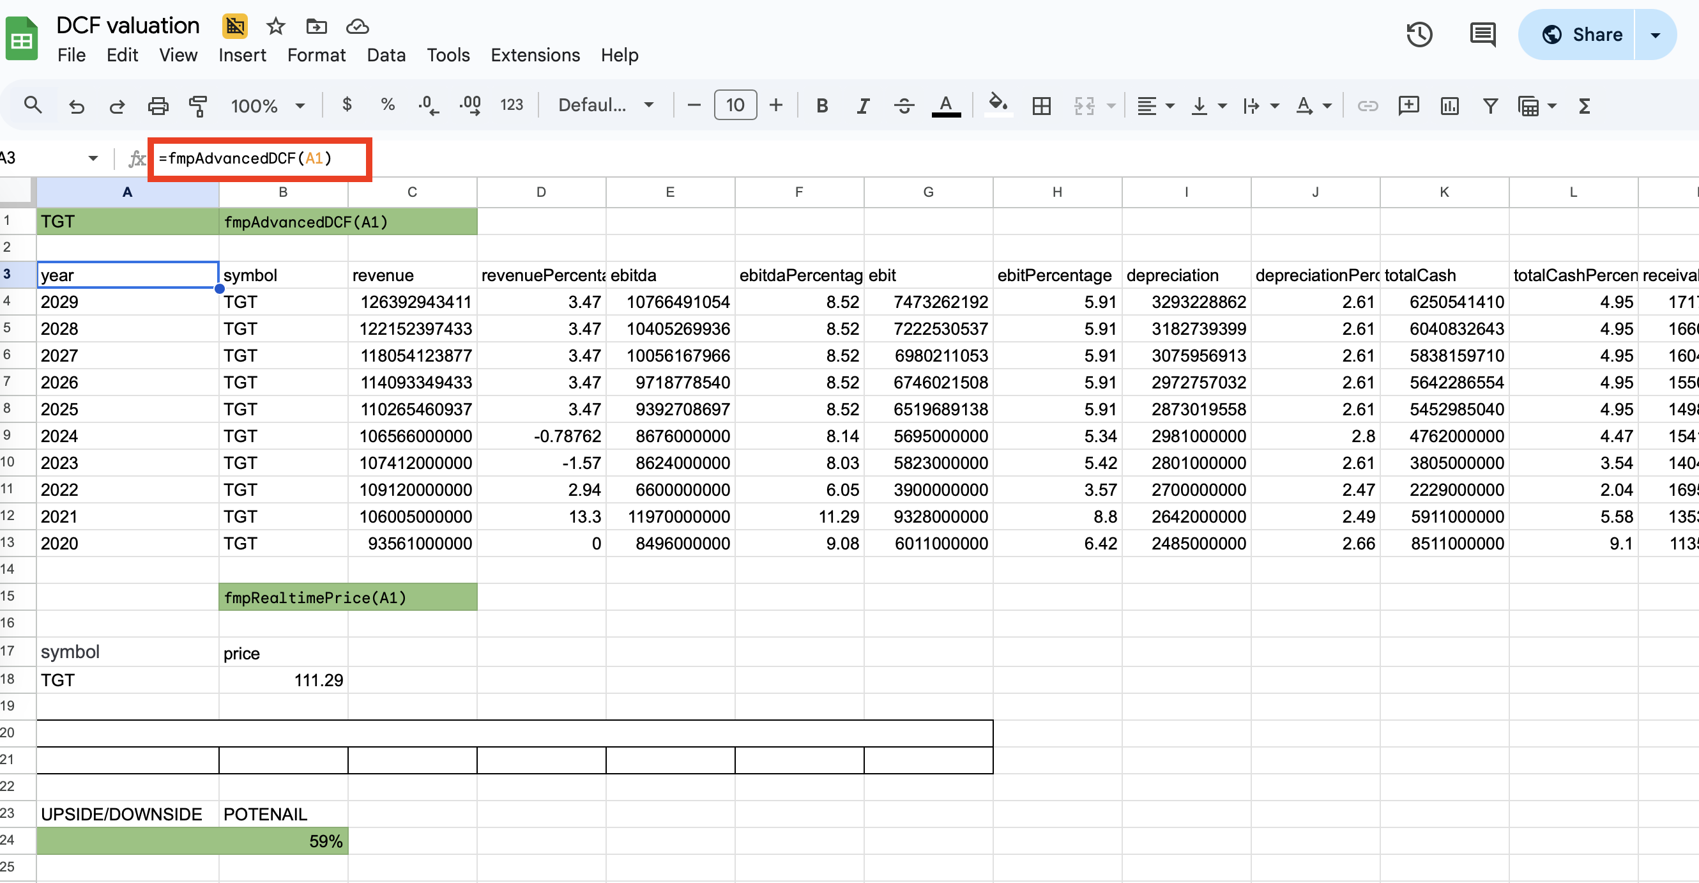Click the borders grid icon

1041,105
